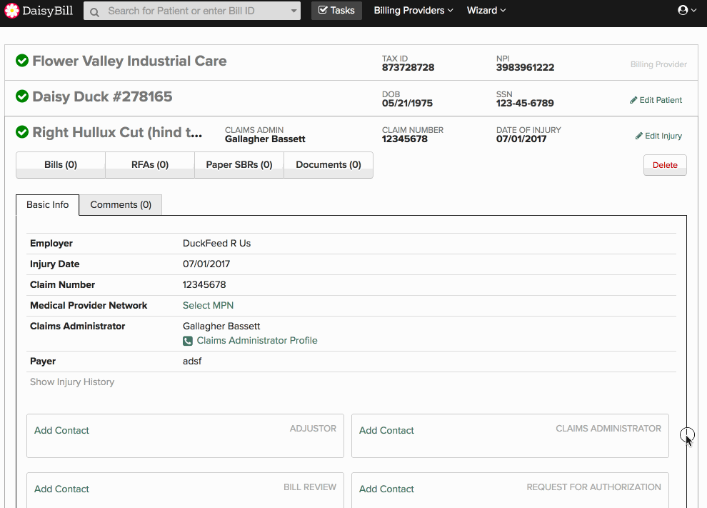Add Contact in Request for Authorization card
The width and height of the screenshot is (707, 508).
[386, 489]
